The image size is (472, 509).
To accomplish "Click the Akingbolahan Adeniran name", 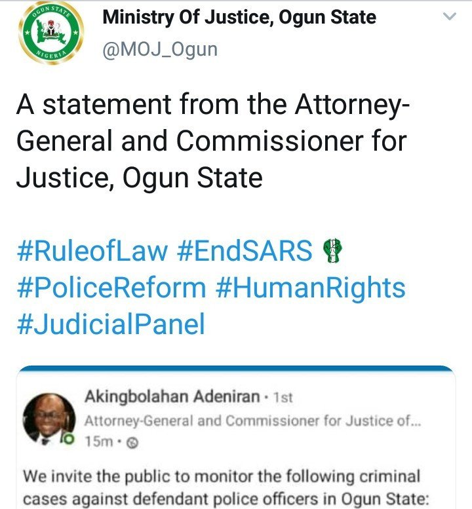I will pos(172,397).
